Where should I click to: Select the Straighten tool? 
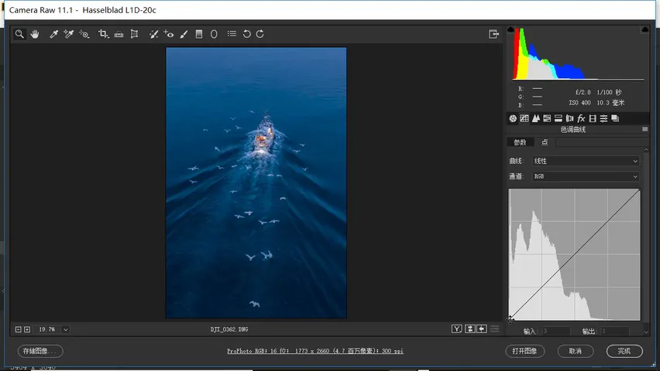119,34
